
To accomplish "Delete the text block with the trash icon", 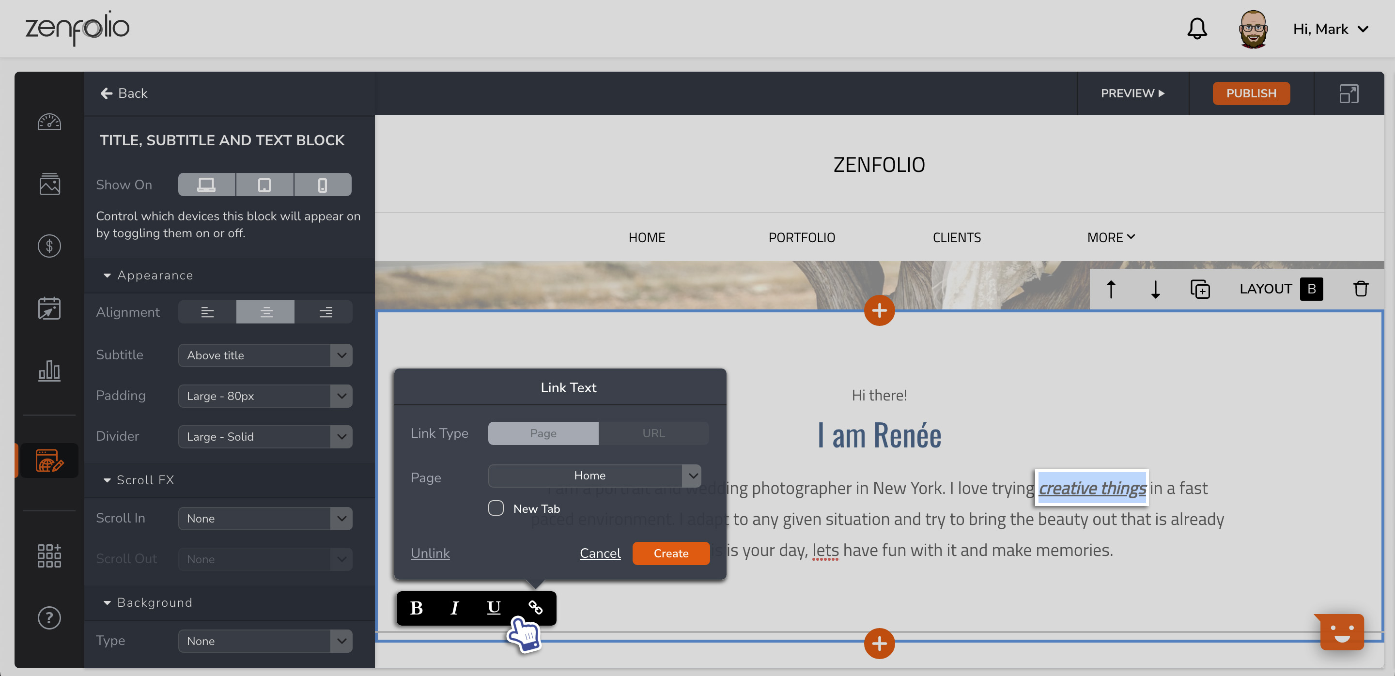I will point(1361,289).
